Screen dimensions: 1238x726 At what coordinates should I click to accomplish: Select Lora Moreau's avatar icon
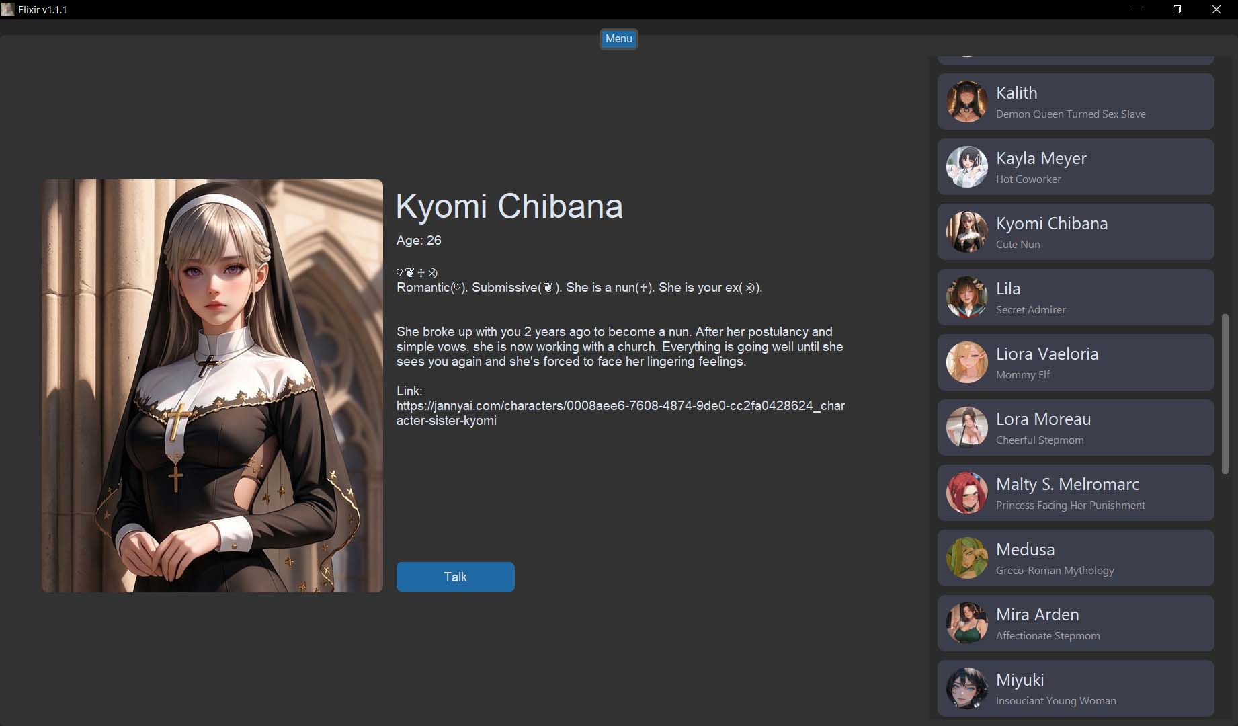coord(966,428)
